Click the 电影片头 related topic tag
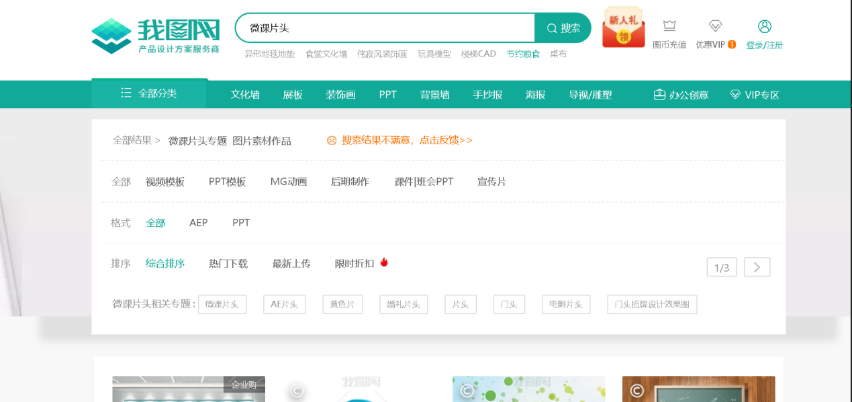 (x=565, y=304)
